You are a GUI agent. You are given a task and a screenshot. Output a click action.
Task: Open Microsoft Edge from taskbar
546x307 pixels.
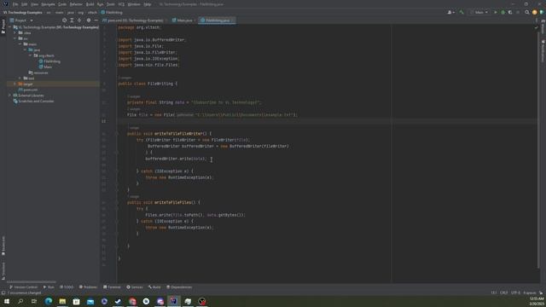pos(49,301)
